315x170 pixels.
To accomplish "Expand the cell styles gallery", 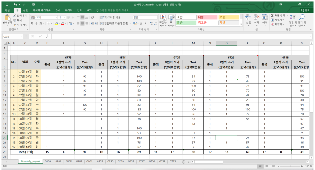I will point(241,24).
